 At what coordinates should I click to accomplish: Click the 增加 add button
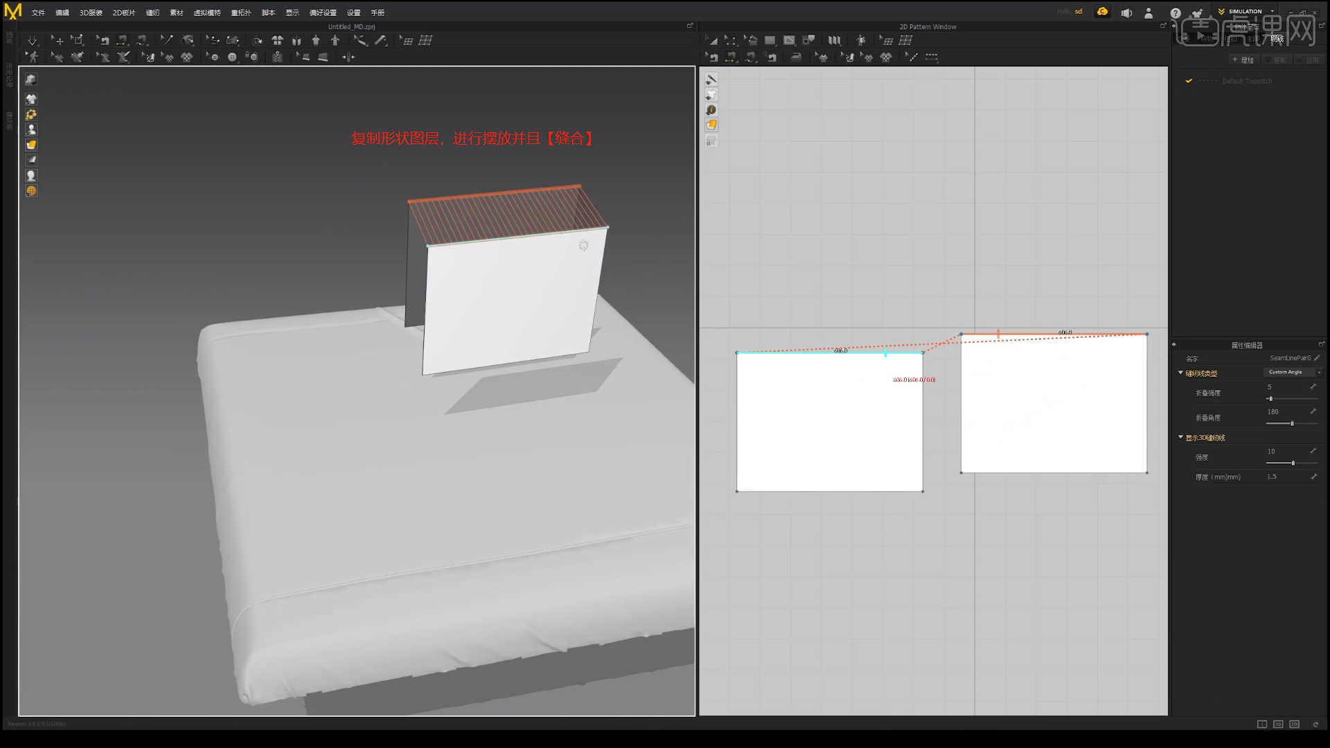[1243, 60]
